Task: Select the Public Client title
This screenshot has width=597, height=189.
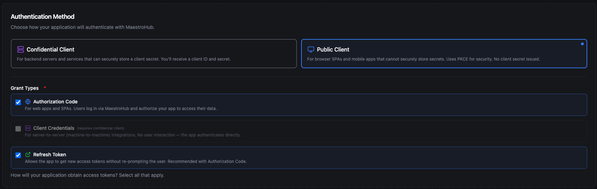Action: click(x=333, y=49)
